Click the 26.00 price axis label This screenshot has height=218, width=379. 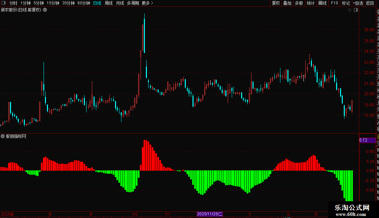tap(369, 30)
